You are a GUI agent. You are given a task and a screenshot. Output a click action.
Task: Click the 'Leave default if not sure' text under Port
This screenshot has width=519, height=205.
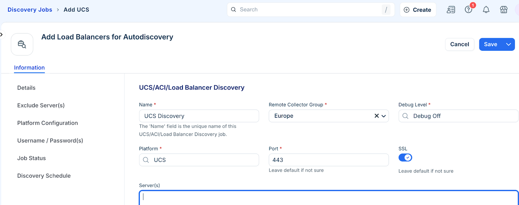(x=296, y=170)
